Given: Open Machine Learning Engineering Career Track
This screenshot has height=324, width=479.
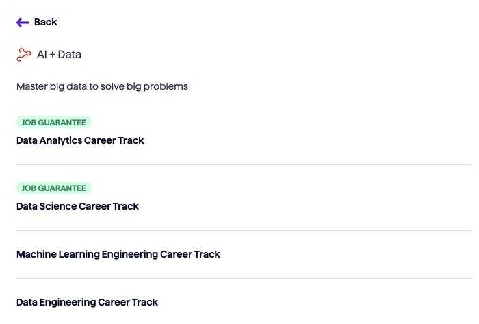Looking at the screenshot, I should point(118,254).
